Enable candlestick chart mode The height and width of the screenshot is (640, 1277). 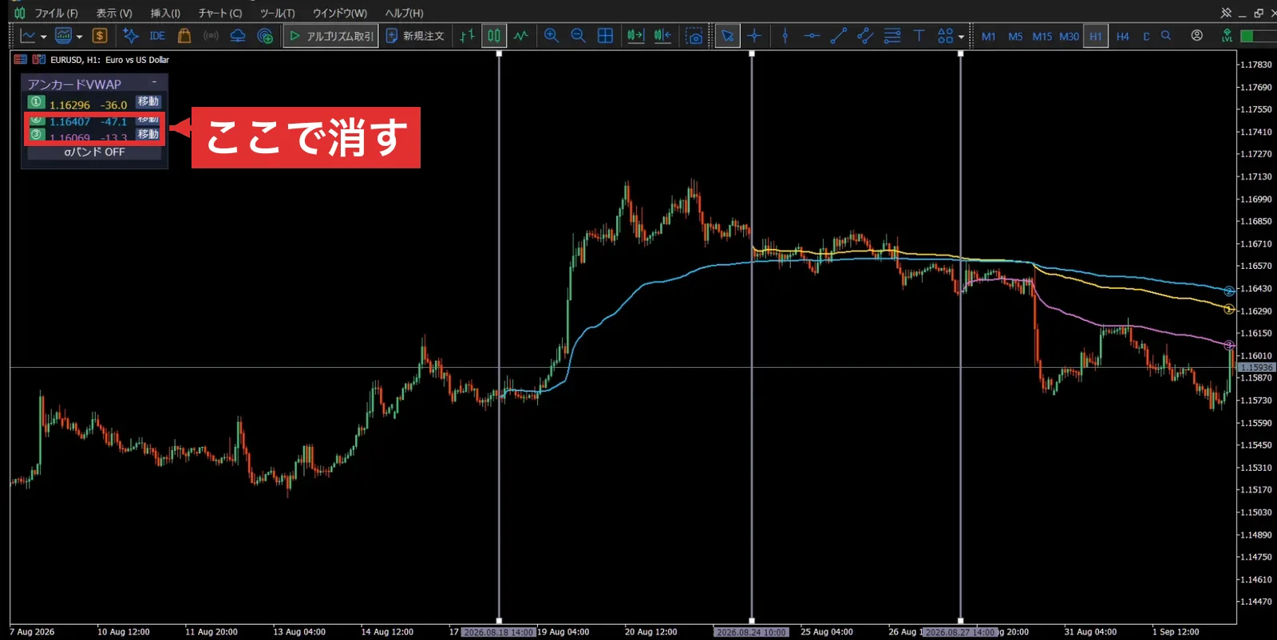coord(494,36)
